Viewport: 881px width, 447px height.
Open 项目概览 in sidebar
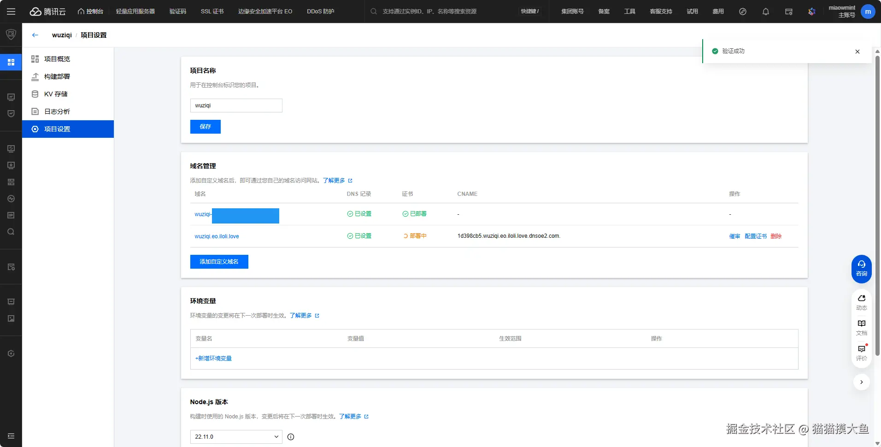click(x=68, y=59)
